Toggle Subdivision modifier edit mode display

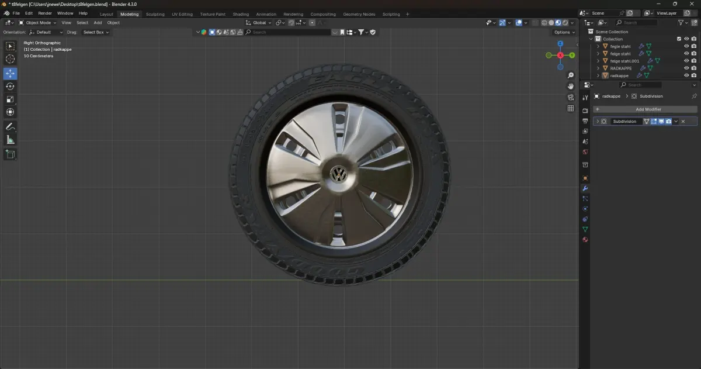point(654,122)
